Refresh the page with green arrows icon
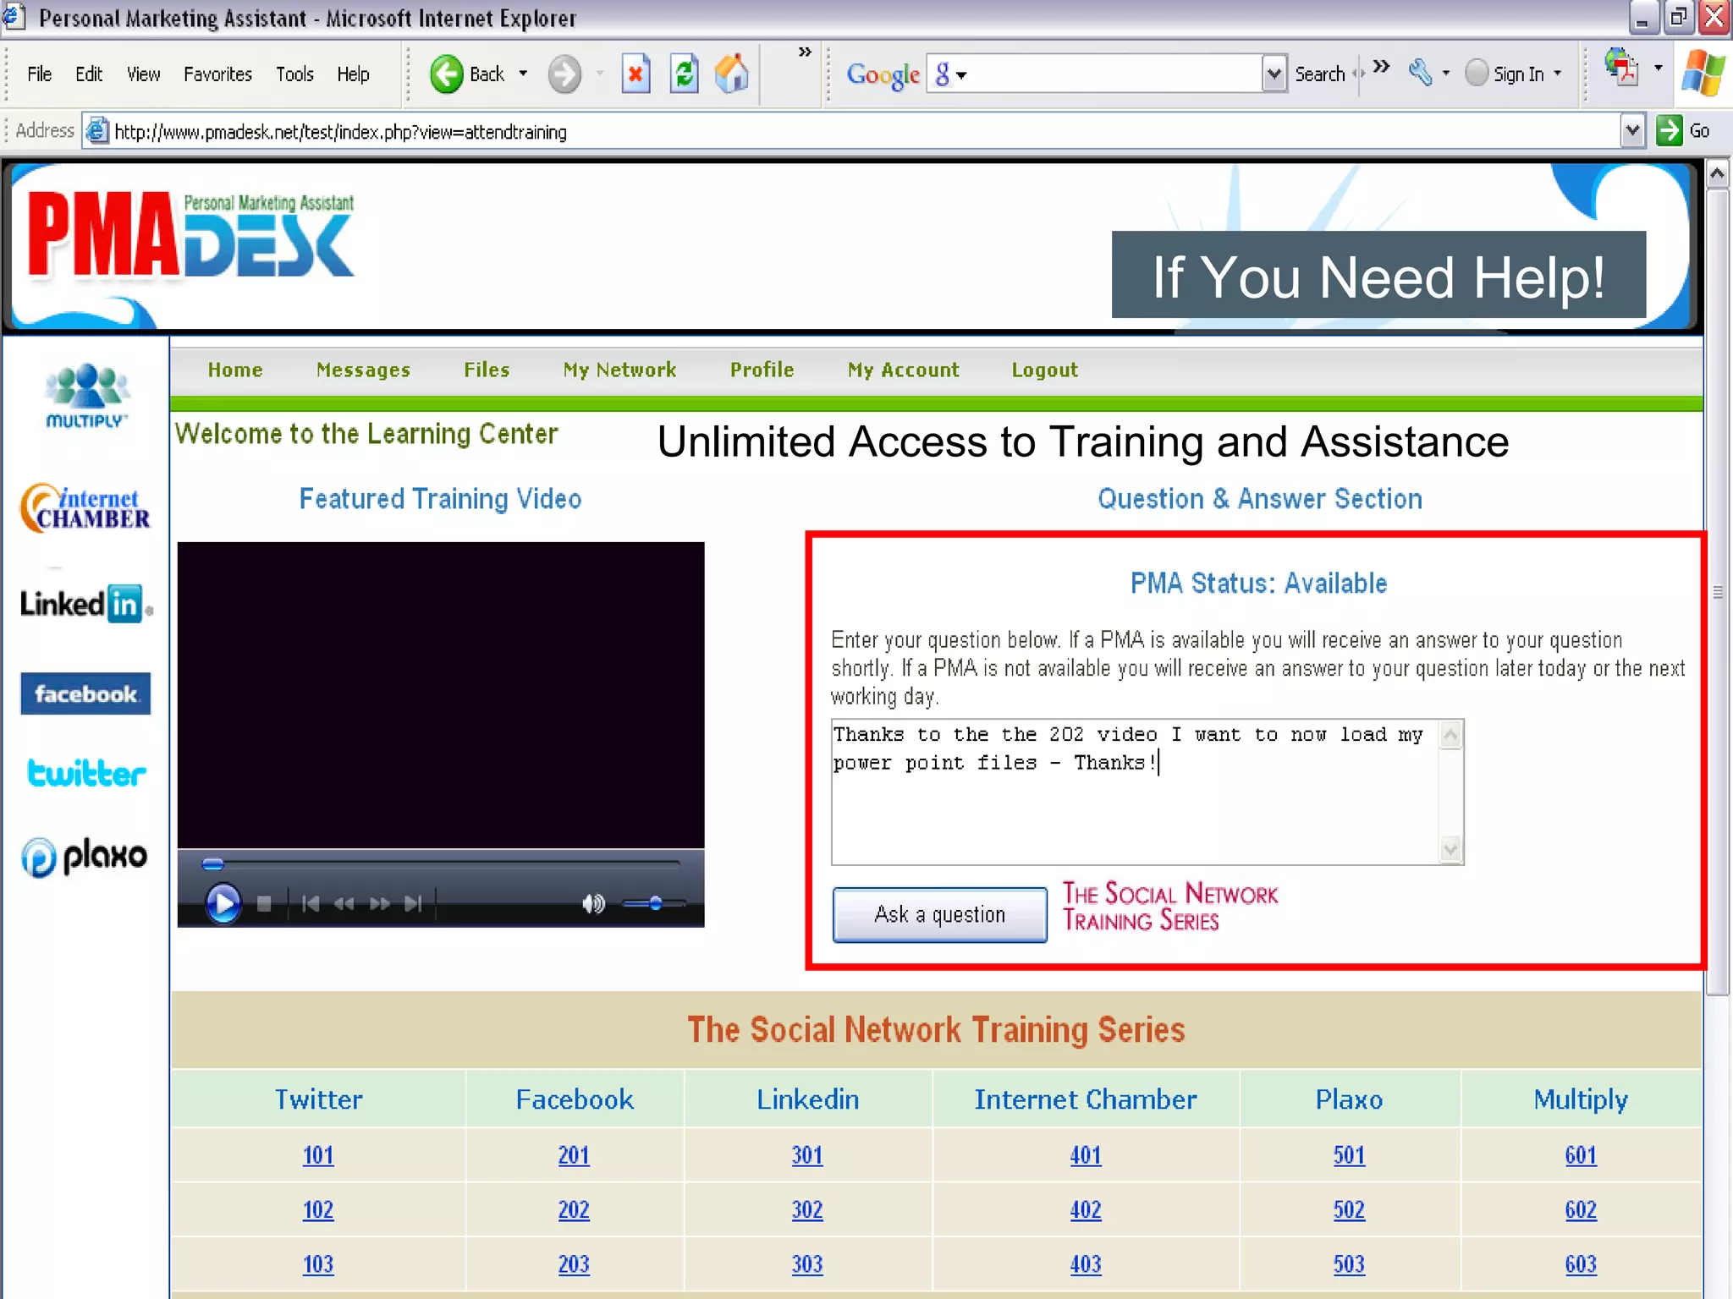This screenshot has width=1733, height=1299. pyautogui.click(x=684, y=74)
